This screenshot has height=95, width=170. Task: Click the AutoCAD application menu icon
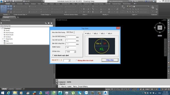point(2,1)
